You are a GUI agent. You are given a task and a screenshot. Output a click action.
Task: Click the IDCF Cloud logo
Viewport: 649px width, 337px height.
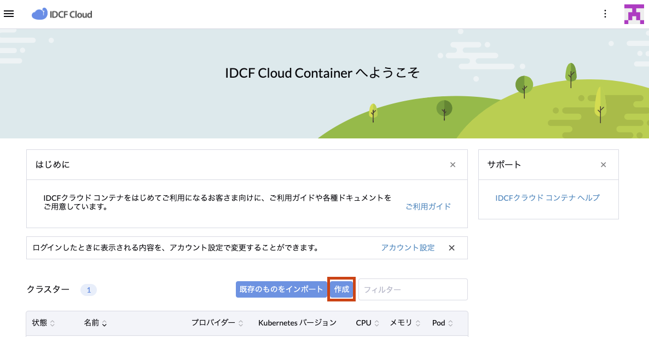(x=62, y=14)
